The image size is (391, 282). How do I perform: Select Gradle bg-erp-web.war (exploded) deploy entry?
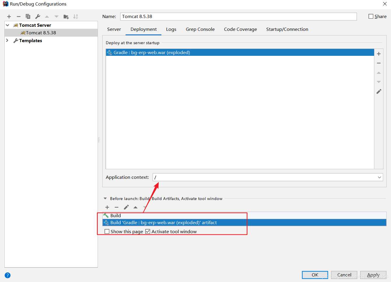point(240,53)
